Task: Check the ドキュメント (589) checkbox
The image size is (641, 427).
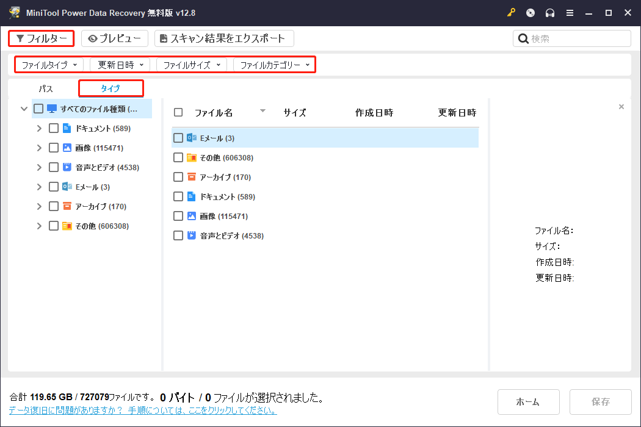Action: (x=54, y=128)
